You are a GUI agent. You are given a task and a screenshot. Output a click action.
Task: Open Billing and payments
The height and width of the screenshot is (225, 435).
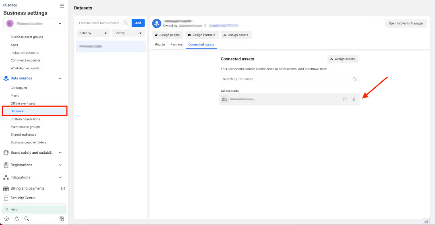coord(27,188)
